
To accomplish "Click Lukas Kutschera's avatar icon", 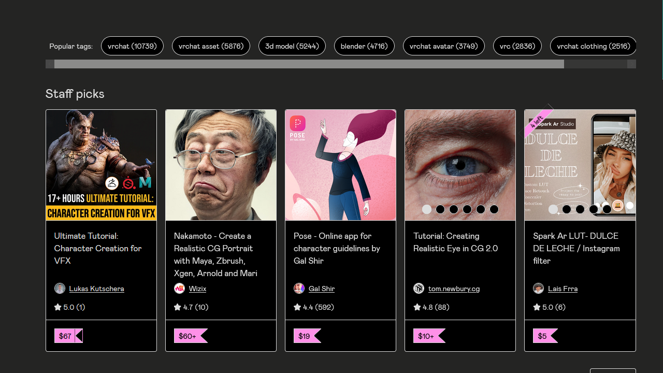I will [x=60, y=289].
